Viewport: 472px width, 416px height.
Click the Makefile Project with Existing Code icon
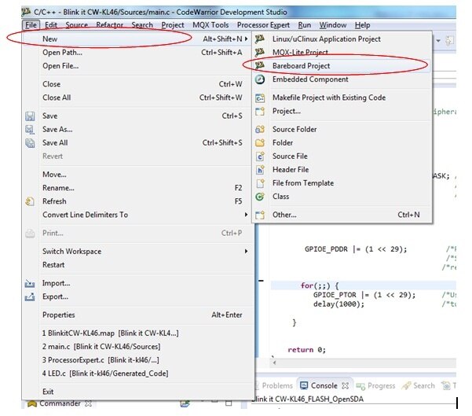[259, 98]
